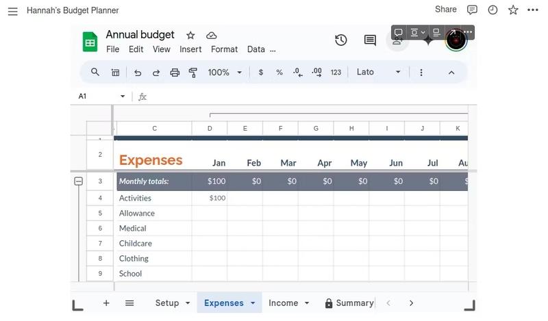This screenshot has width=548, height=321.
Task: Expand the Expenses sheet tab arrow
Action: [x=253, y=303]
